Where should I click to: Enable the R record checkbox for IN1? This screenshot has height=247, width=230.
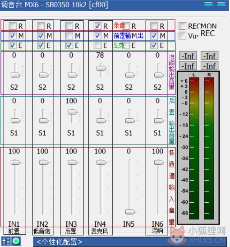(13, 26)
